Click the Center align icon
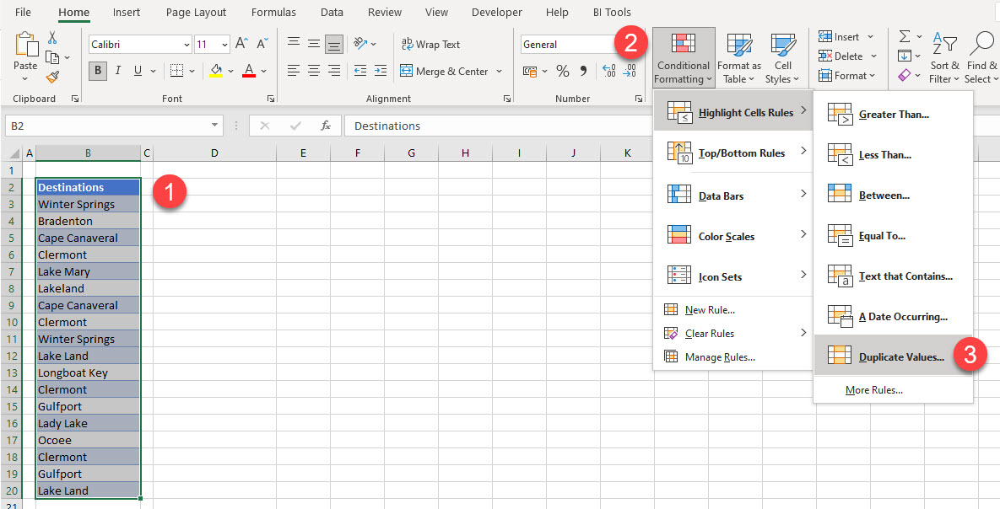Viewport: 1000px width, 509px height. point(313,71)
